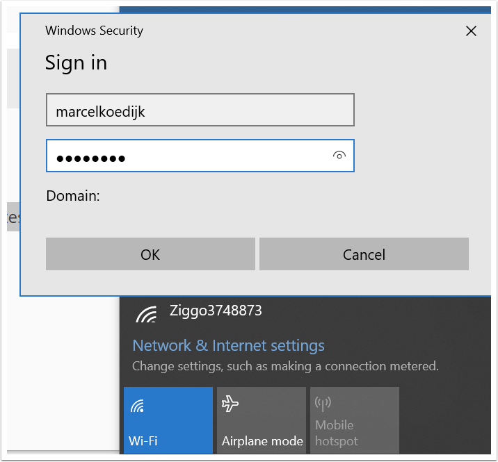Close the Windows Security dialog
Viewport: 498px width, 462px height.
(471, 31)
